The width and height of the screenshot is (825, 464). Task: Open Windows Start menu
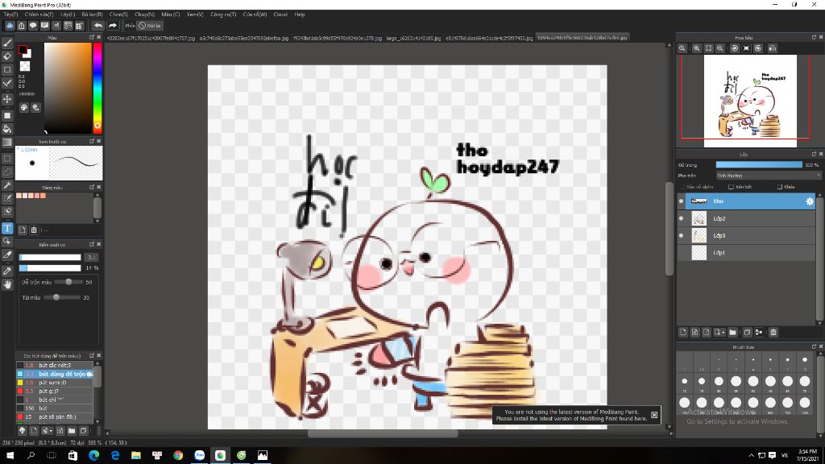coord(10,455)
